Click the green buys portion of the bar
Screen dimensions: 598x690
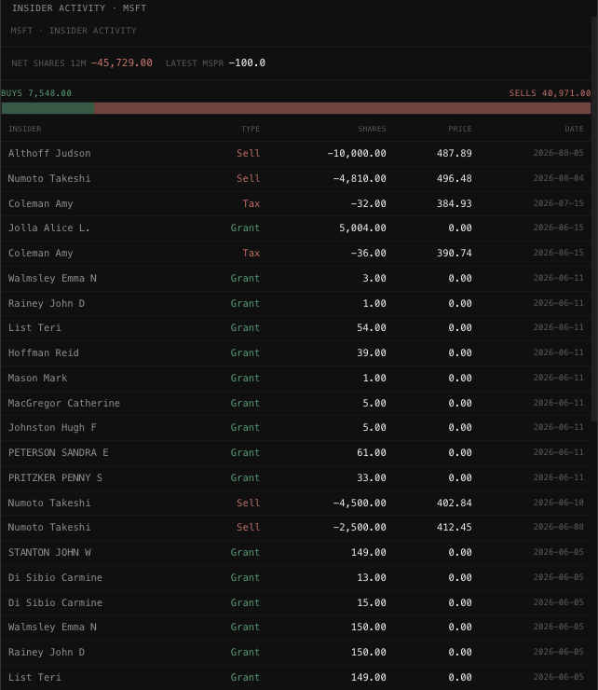(48, 108)
